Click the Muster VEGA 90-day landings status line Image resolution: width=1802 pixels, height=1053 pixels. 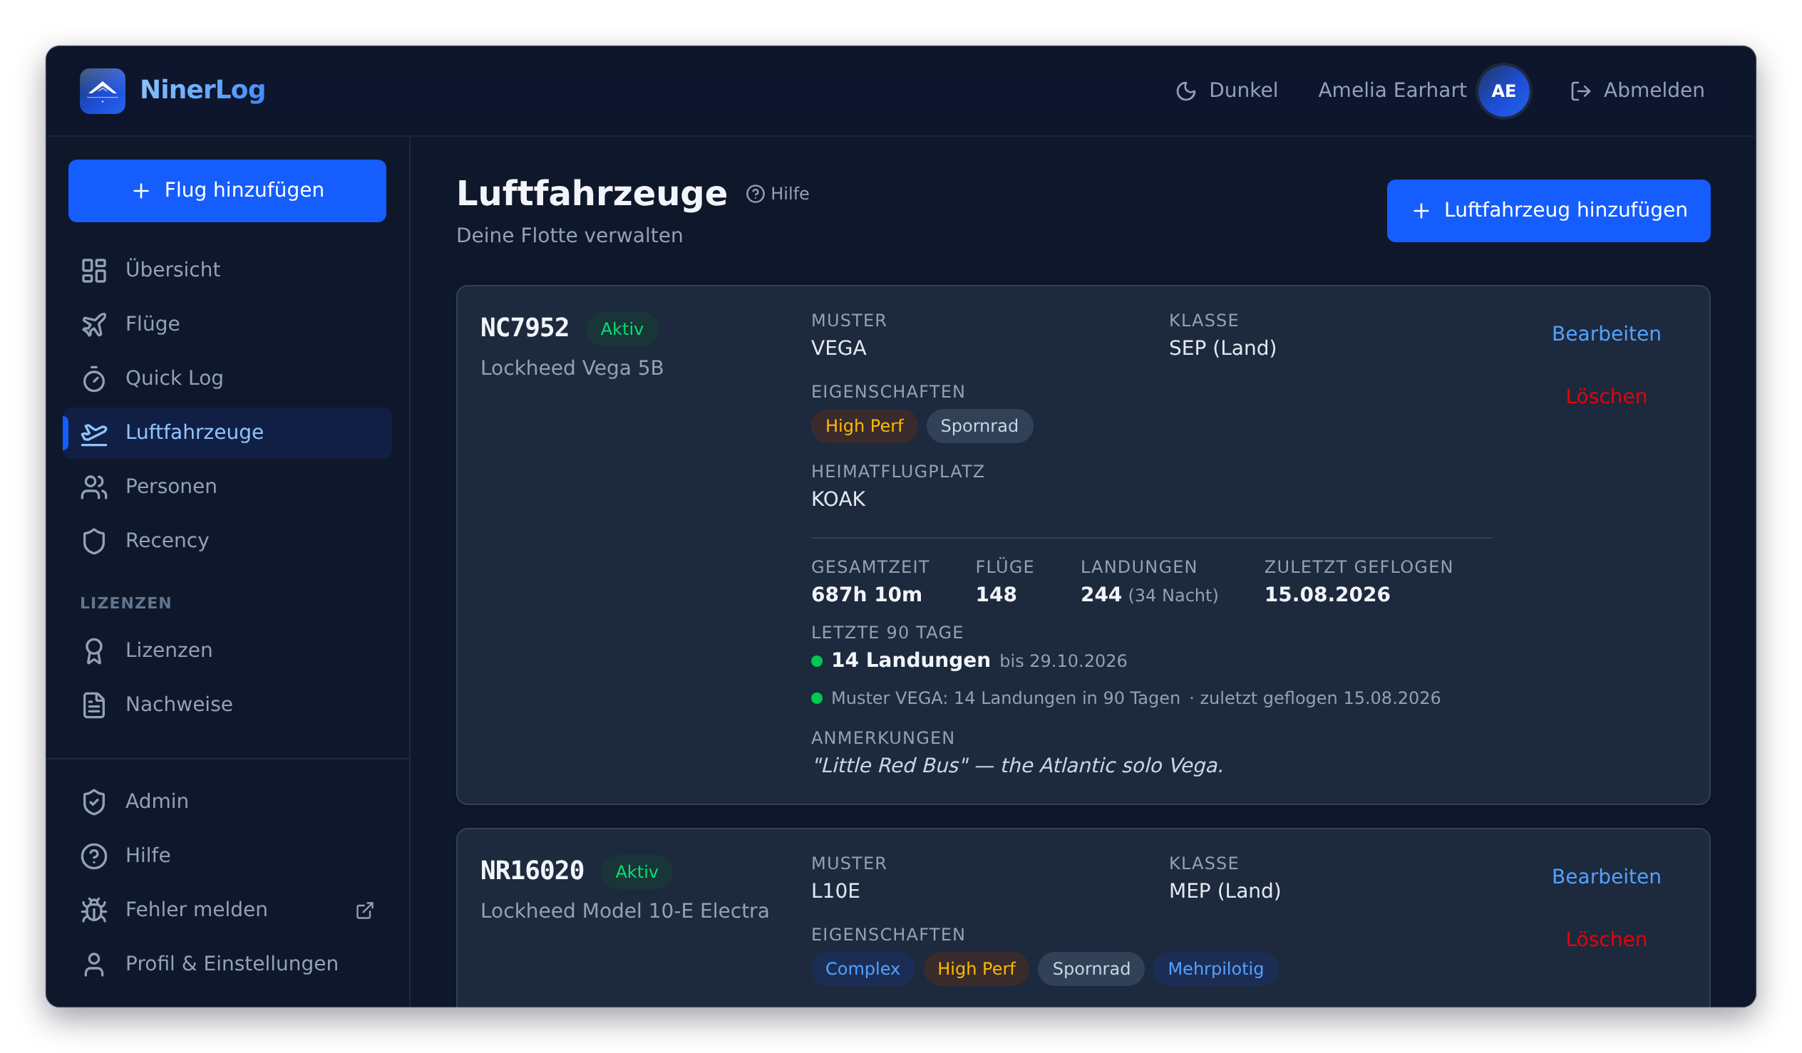point(1126,698)
